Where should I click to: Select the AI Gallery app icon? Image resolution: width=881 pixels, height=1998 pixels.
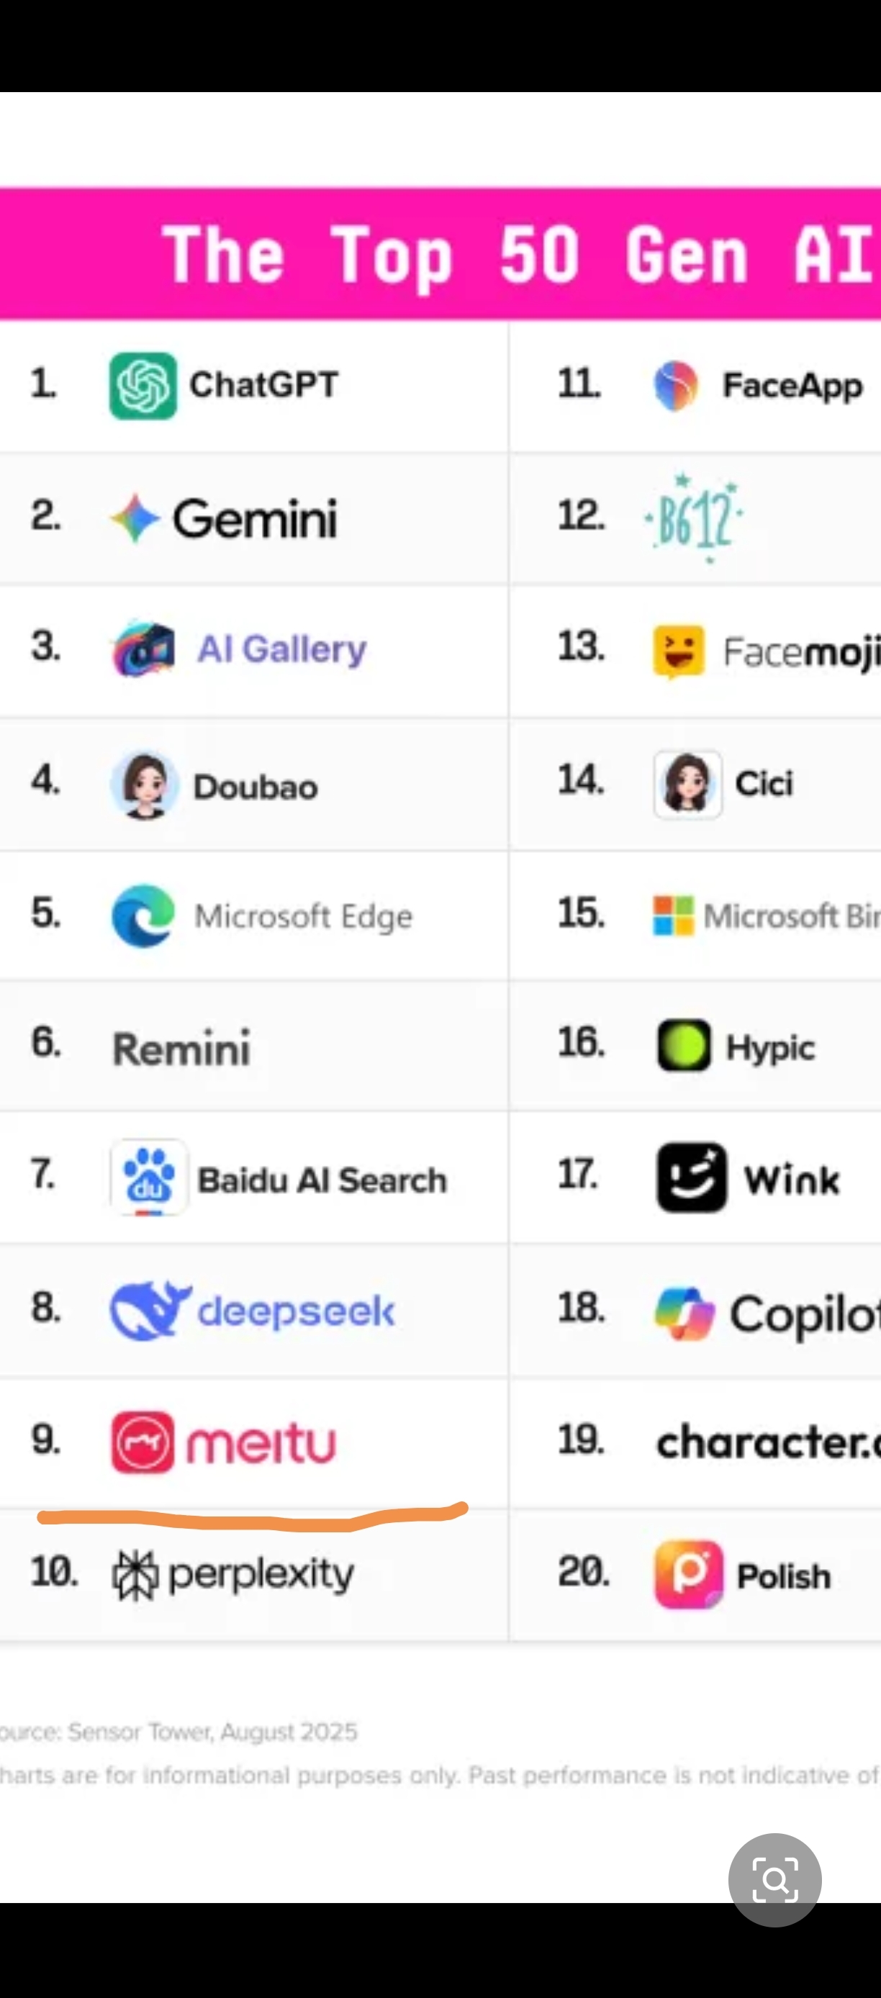pyautogui.click(x=143, y=648)
